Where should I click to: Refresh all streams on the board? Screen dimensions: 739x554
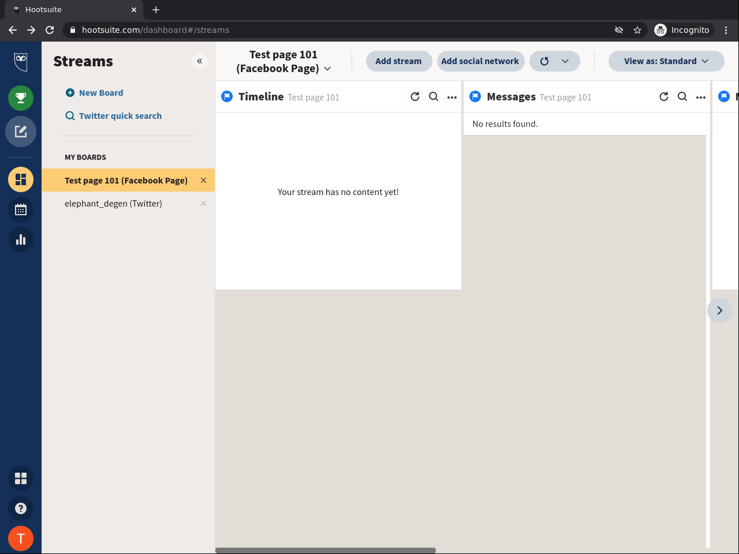point(544,61)
